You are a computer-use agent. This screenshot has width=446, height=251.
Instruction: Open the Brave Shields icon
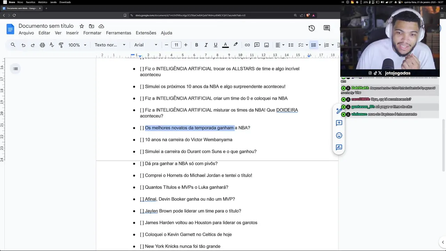308,15
